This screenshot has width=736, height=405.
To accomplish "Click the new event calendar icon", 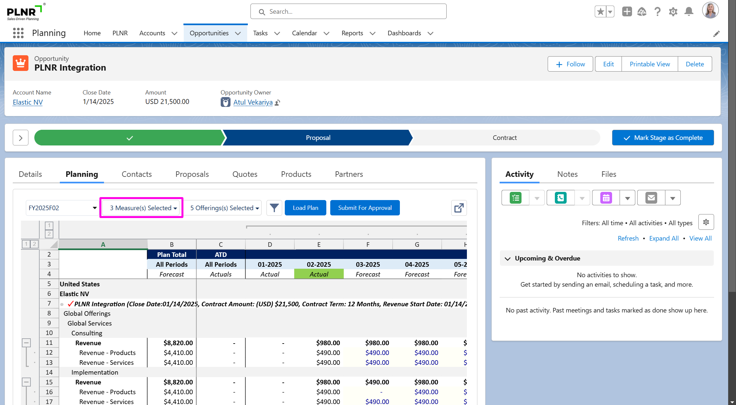I will coord(606,198).
